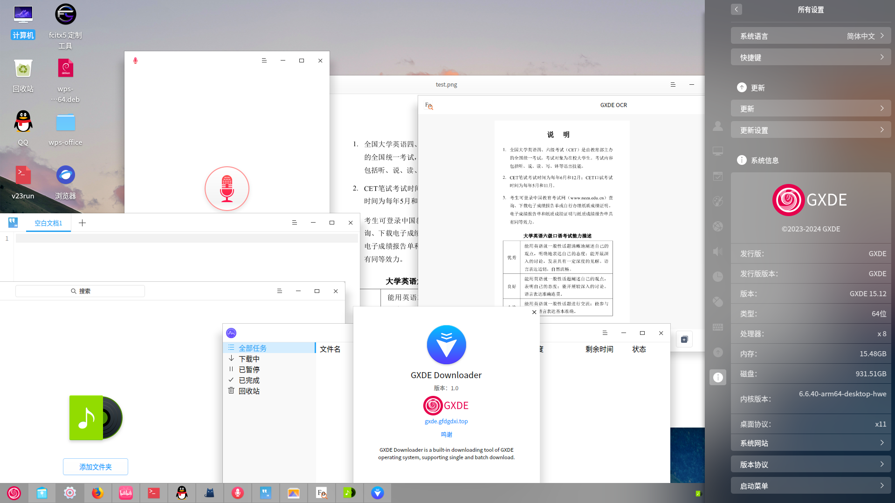Expand the 启动菜单 boot menu row
The width and height of the screenshot is (895, 503).
click(811, 486)
